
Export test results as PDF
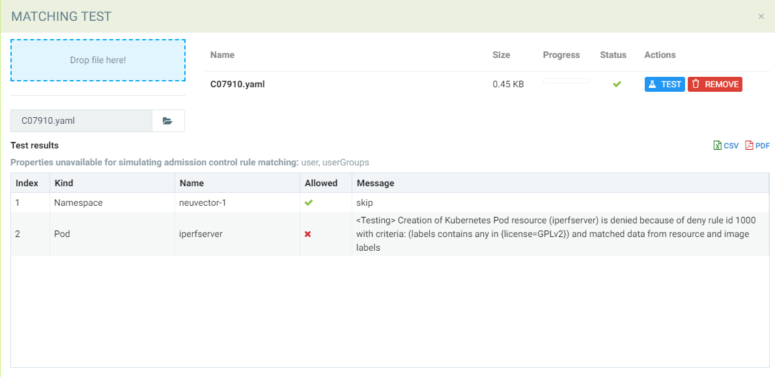(x=757, y=146)
